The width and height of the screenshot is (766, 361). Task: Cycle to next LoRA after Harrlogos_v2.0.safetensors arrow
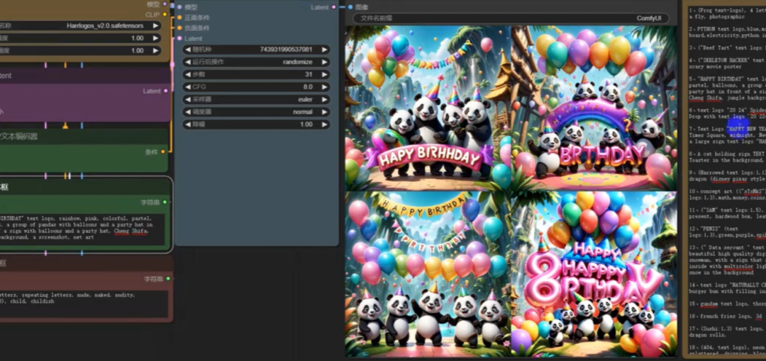[x=155, y=26]
